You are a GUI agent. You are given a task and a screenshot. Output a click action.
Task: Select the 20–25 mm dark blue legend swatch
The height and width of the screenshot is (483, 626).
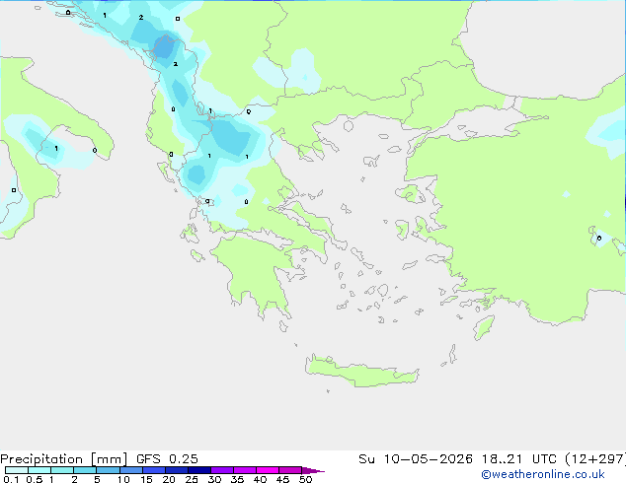pos(177,470)
